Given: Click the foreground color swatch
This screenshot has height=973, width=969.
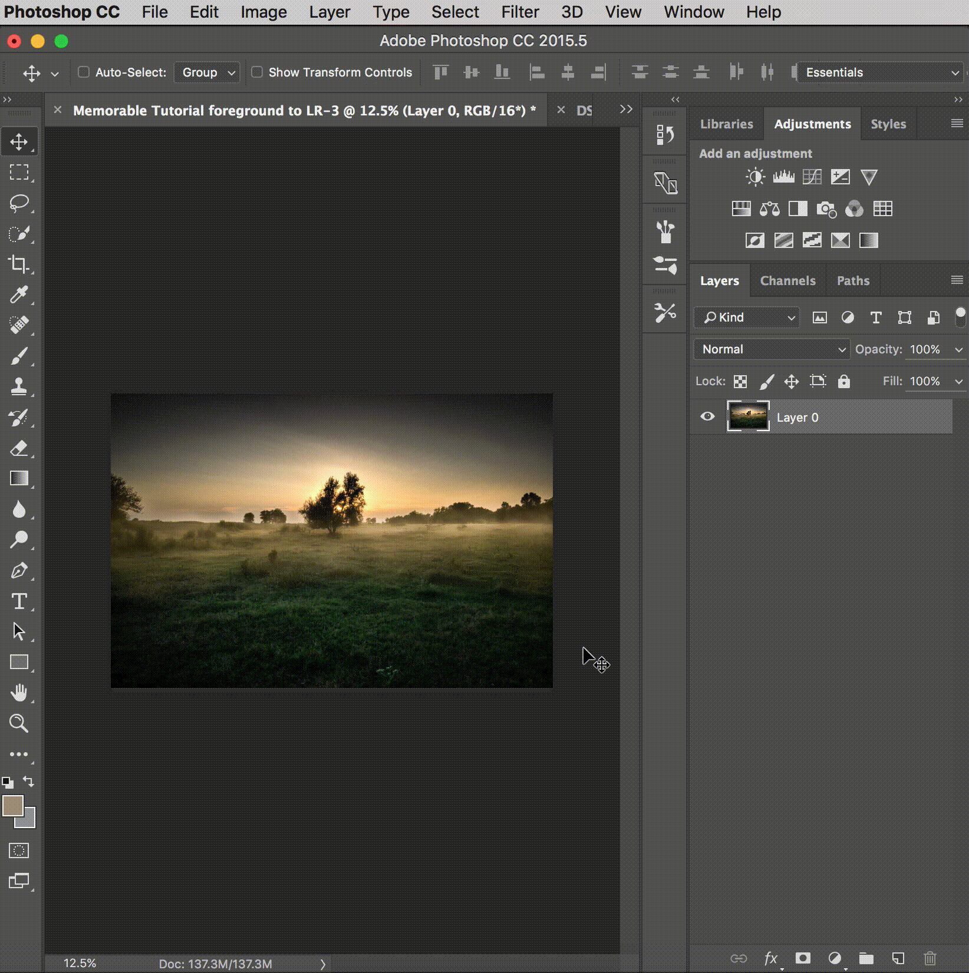Looking at the screenshot, I should pyautogui.click(x=13, y=806).
